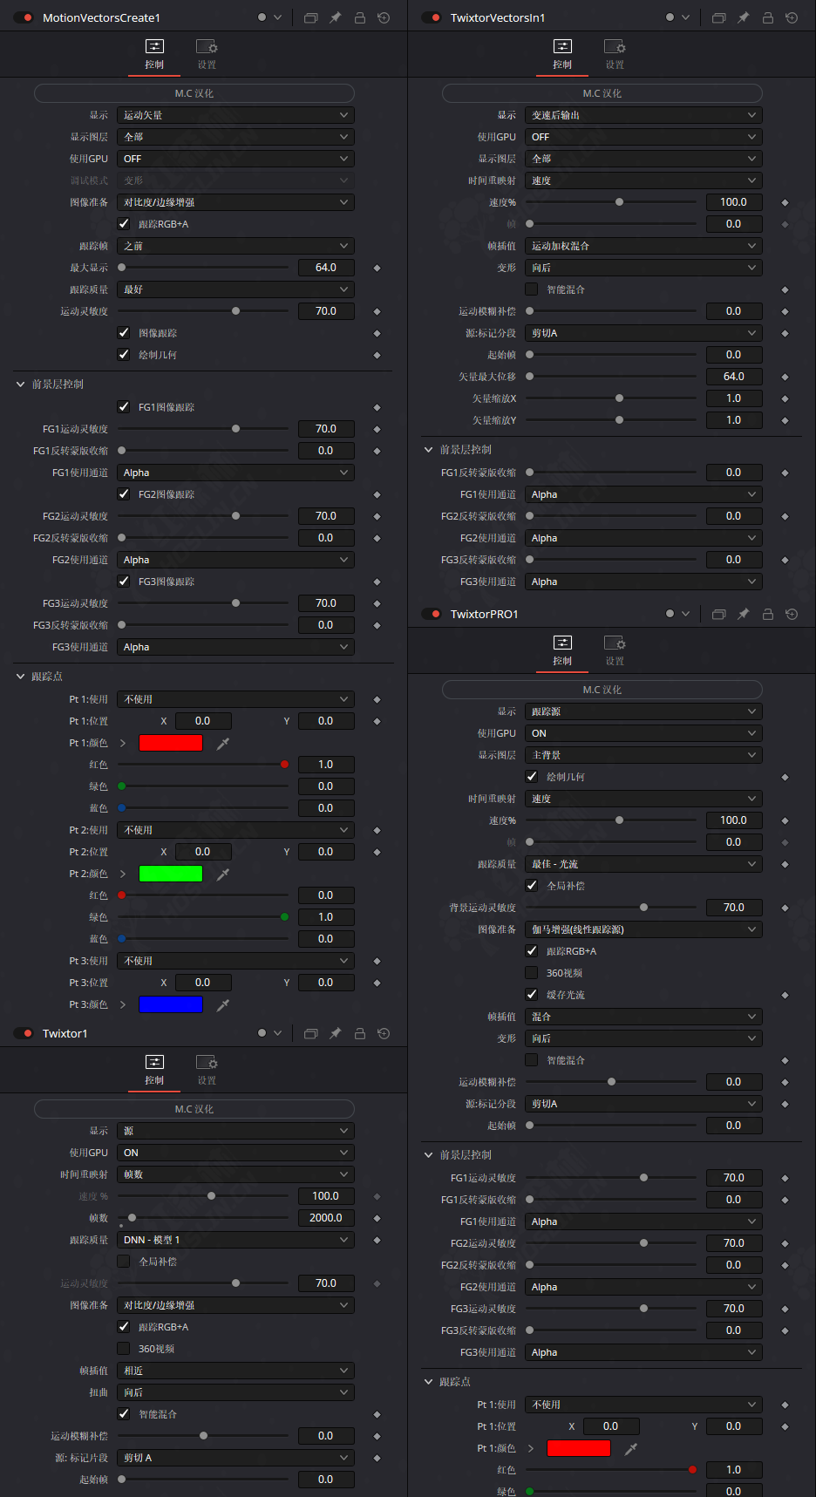This screenshot has width=816, height=1497.
Task: Disable the MotionVectorsCreate1 node enable switch
Action: point(24,17)
